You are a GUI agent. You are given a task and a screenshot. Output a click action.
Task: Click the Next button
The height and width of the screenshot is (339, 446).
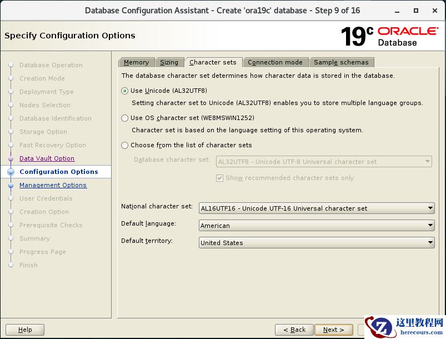click(333, 330)
